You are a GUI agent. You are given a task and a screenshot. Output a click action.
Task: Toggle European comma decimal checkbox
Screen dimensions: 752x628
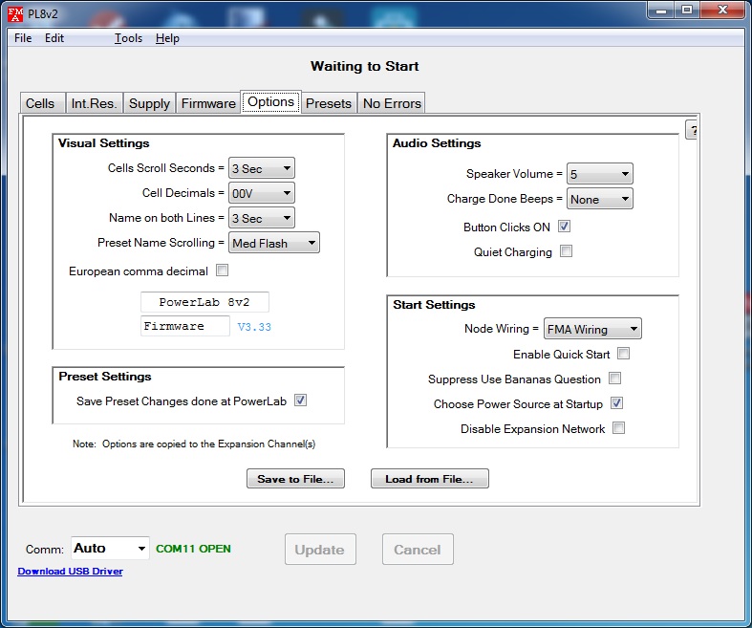tap(223, 271)
